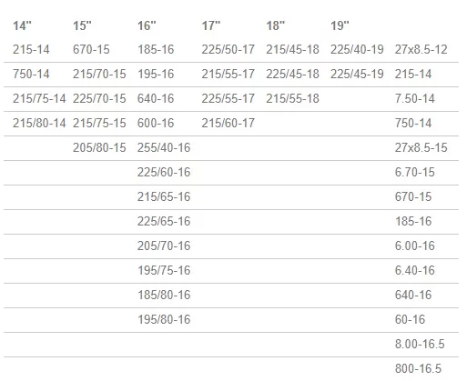The image size is (467, 381).
Task: Click tire size 225/70-15
Action: (99, 98)
